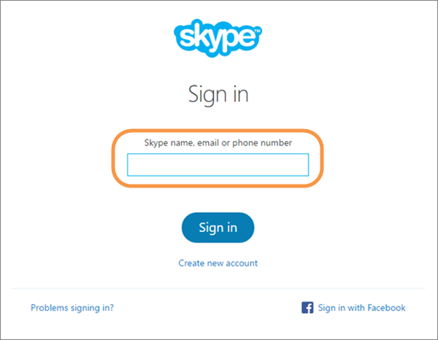Click the word 'Skype' in field label
The width and height of the screenshot is (438, 340).
point(156,143)
